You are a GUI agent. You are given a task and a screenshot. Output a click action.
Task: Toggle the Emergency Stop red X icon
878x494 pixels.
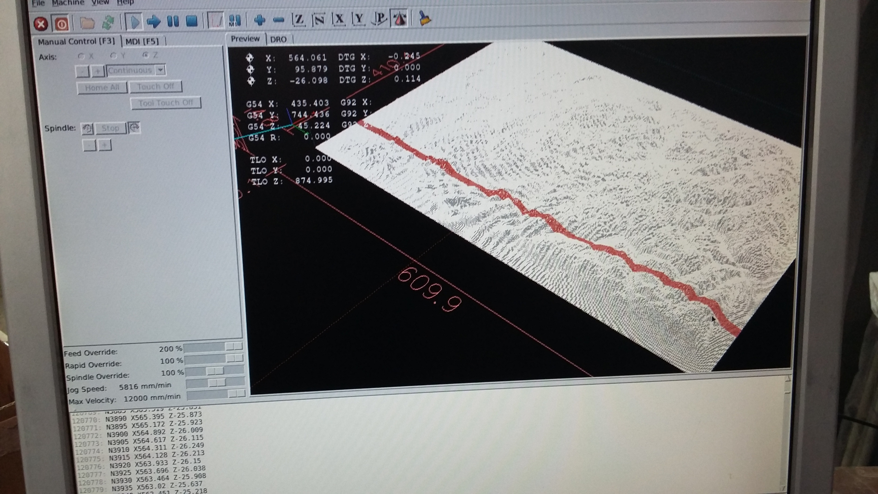click(x=41, y=24)
